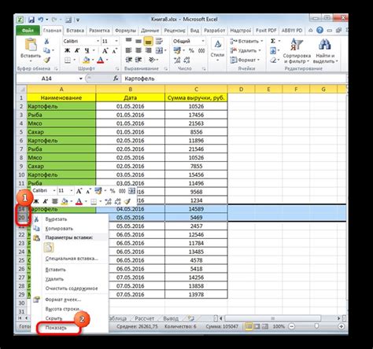Click the Format Painter brush icon
373x349 pixels.
pyautogui.click(x=46, y=60)
